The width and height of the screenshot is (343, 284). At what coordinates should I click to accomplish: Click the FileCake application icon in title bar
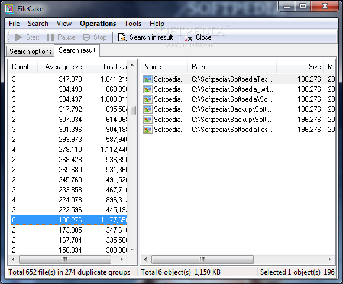point(9,9)
